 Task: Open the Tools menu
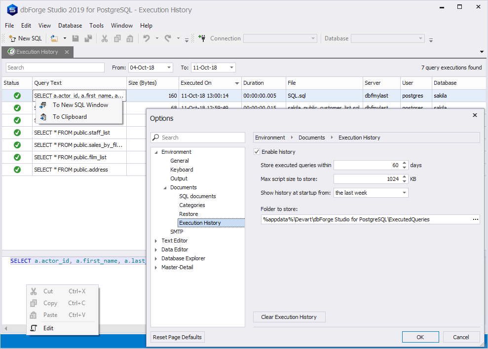click(97, 26)
